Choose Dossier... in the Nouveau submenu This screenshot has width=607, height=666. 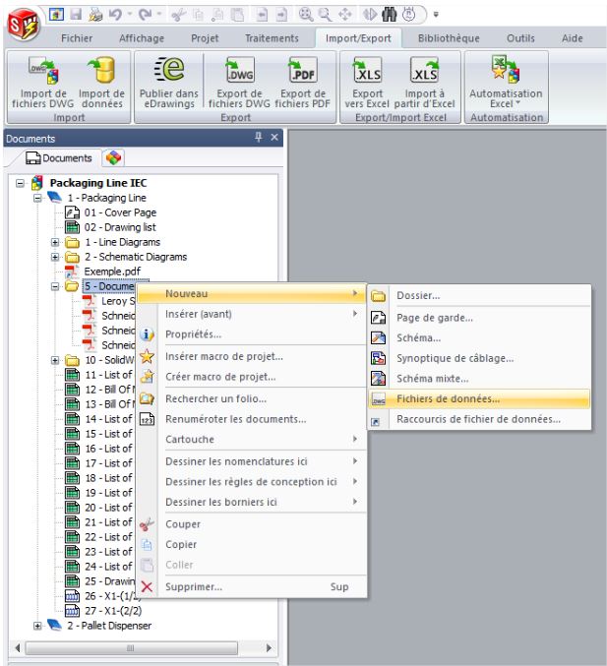point(479,296)
